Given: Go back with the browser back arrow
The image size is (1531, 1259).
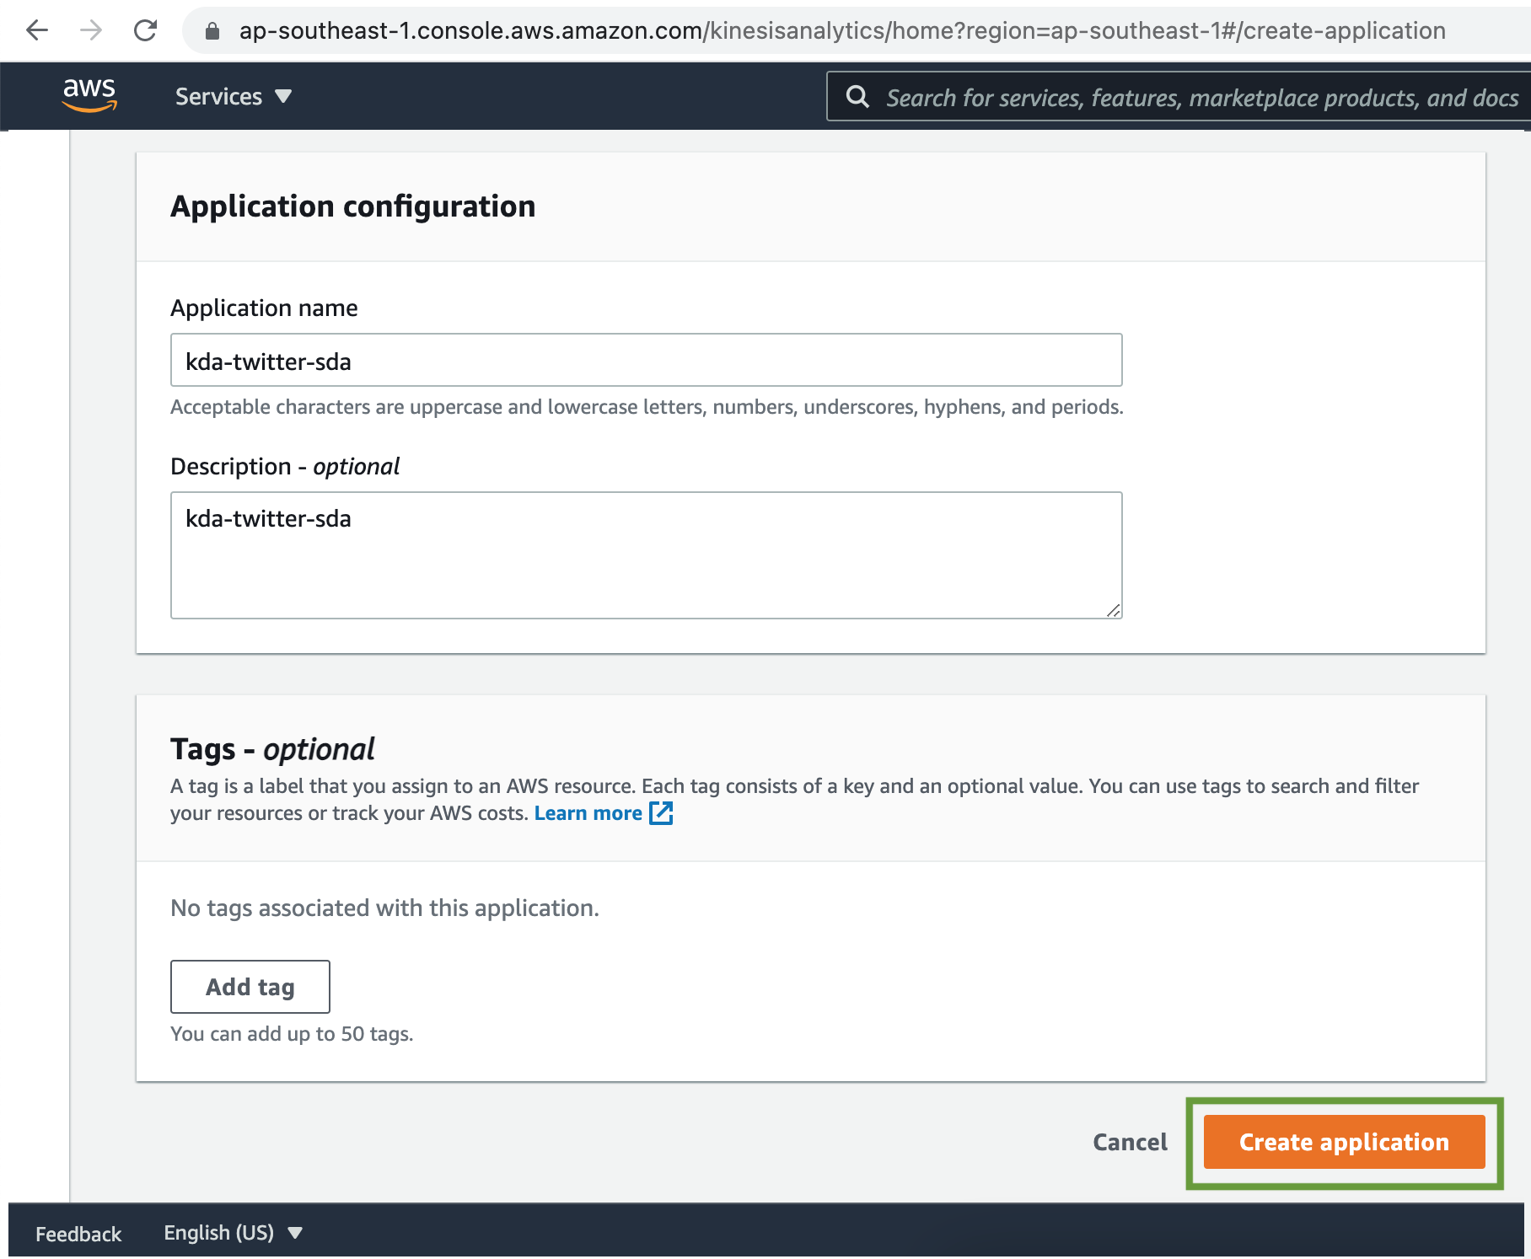Looking at the screenshot, I should (37, 30).
